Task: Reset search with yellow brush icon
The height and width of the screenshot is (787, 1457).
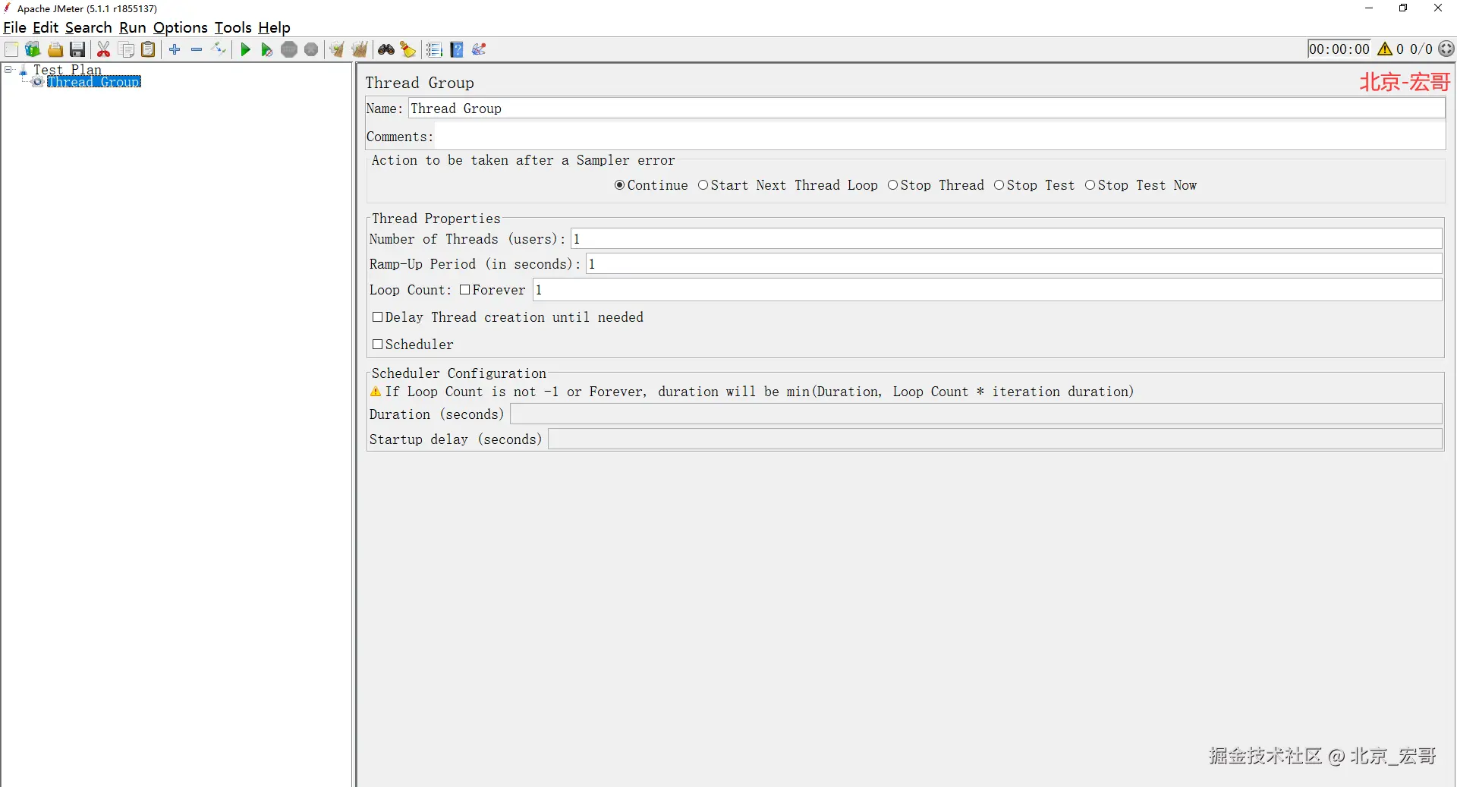Action: (x=408, y=49)
